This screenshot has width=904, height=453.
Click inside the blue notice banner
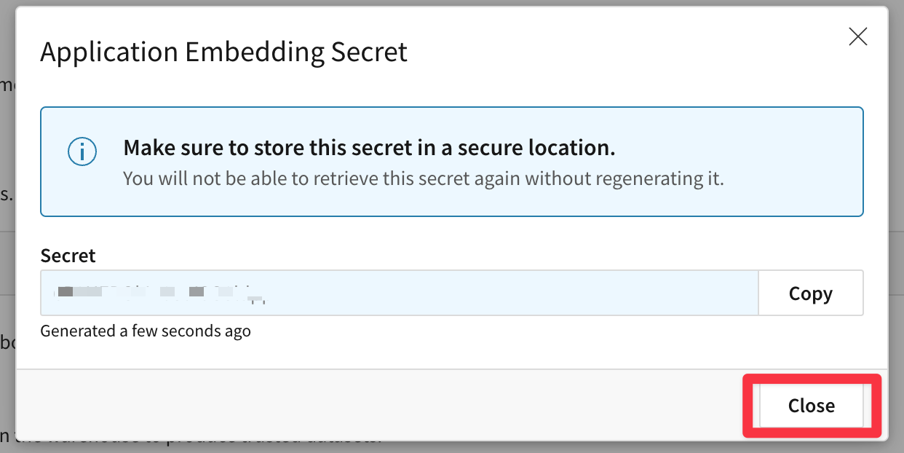[x=451, y=162]
